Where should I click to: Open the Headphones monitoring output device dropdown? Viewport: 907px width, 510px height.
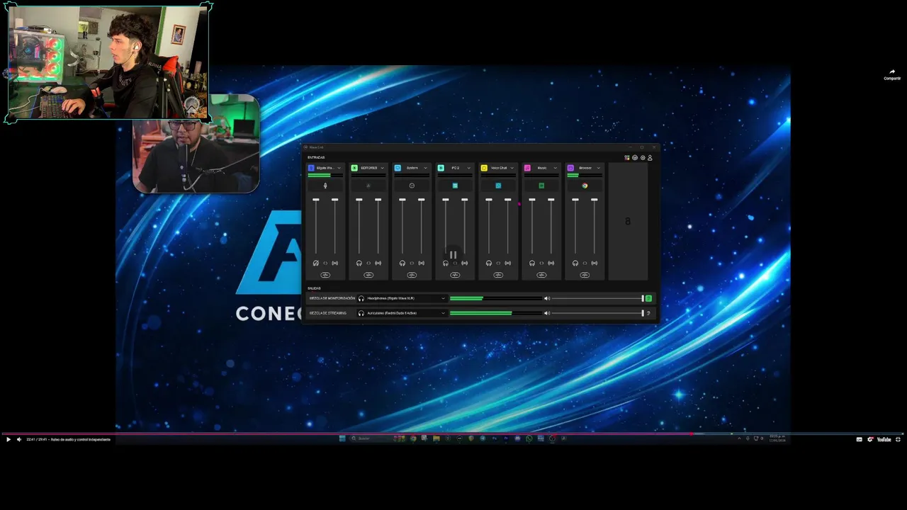pos(402,298)
